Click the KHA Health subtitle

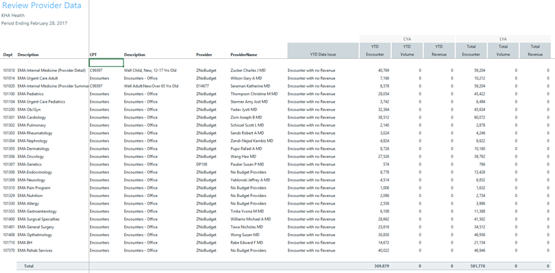13,16
